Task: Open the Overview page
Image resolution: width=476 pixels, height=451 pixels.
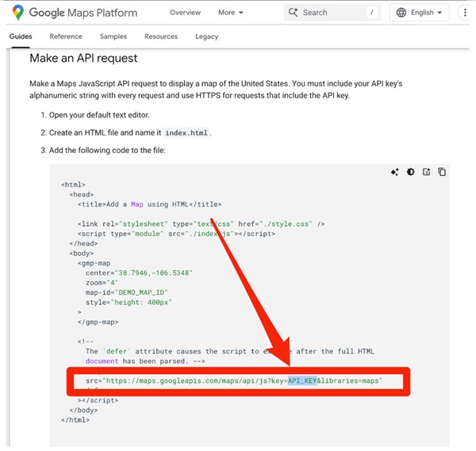Action: [x=185, y=13]
